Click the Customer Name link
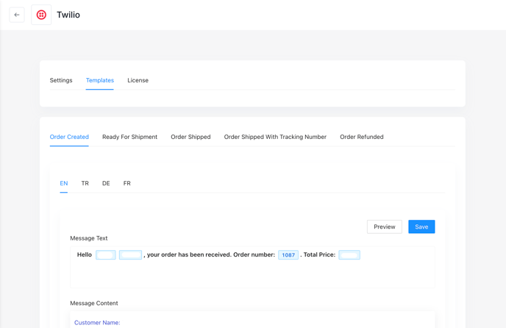The width and height of the screenshot is (506, 328). [97, 323]
